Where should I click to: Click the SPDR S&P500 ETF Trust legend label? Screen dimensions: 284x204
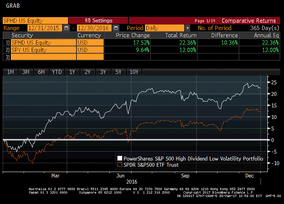(151, 165)
